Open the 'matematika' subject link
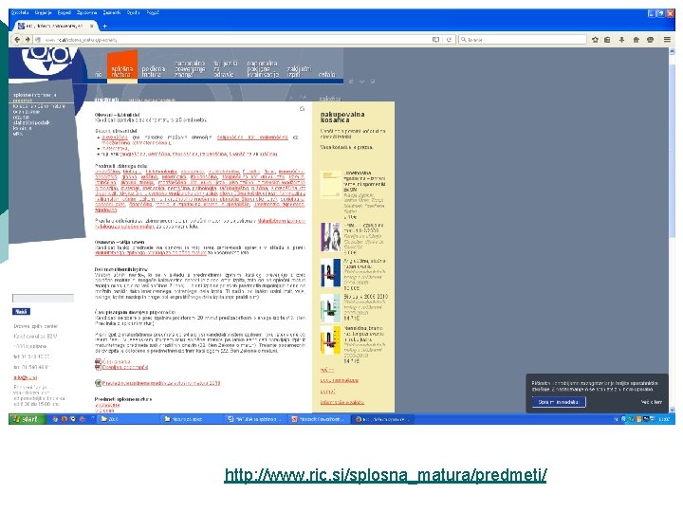 point(115,148)
